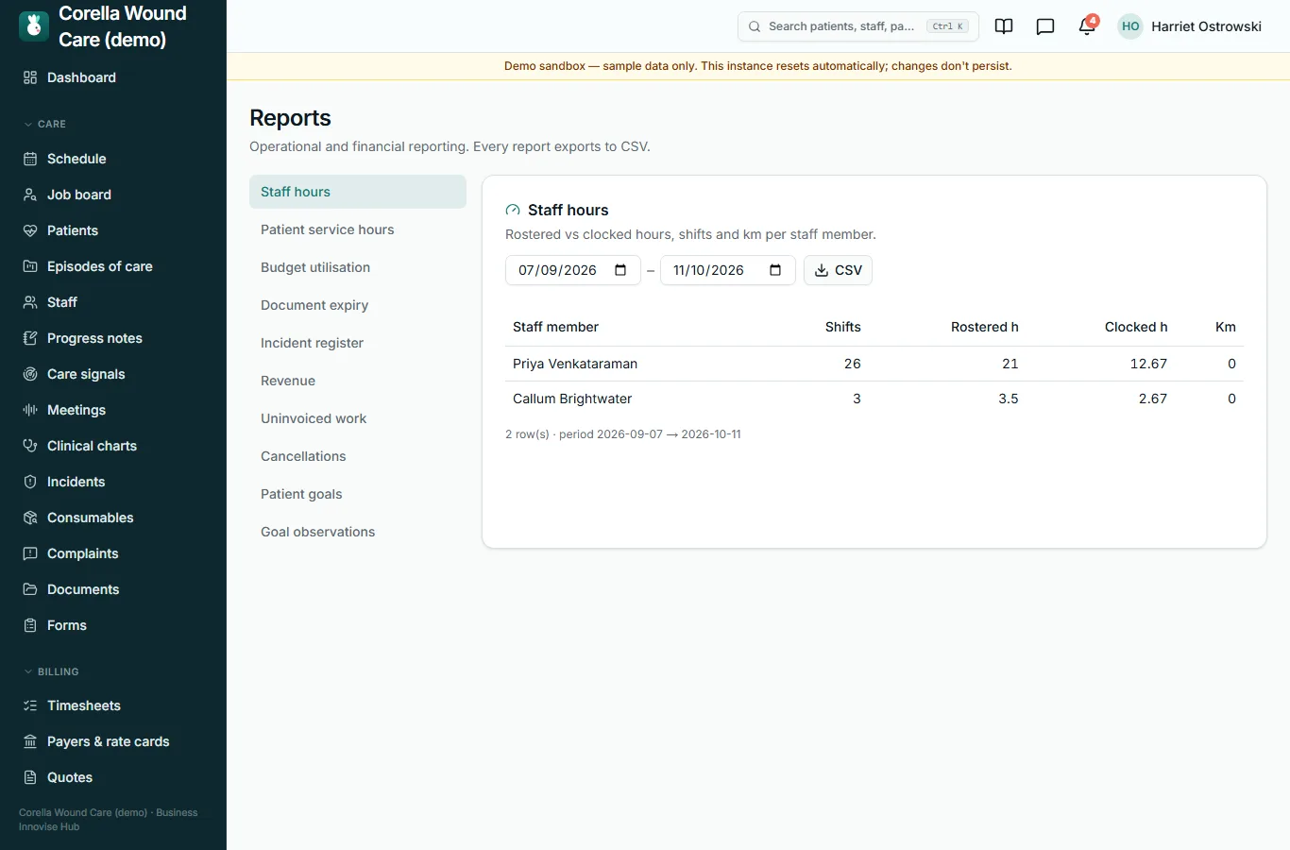This screenshot has height=850, width=1290.
Task: Export staff hours as CSV
Action: pos(838,270)
